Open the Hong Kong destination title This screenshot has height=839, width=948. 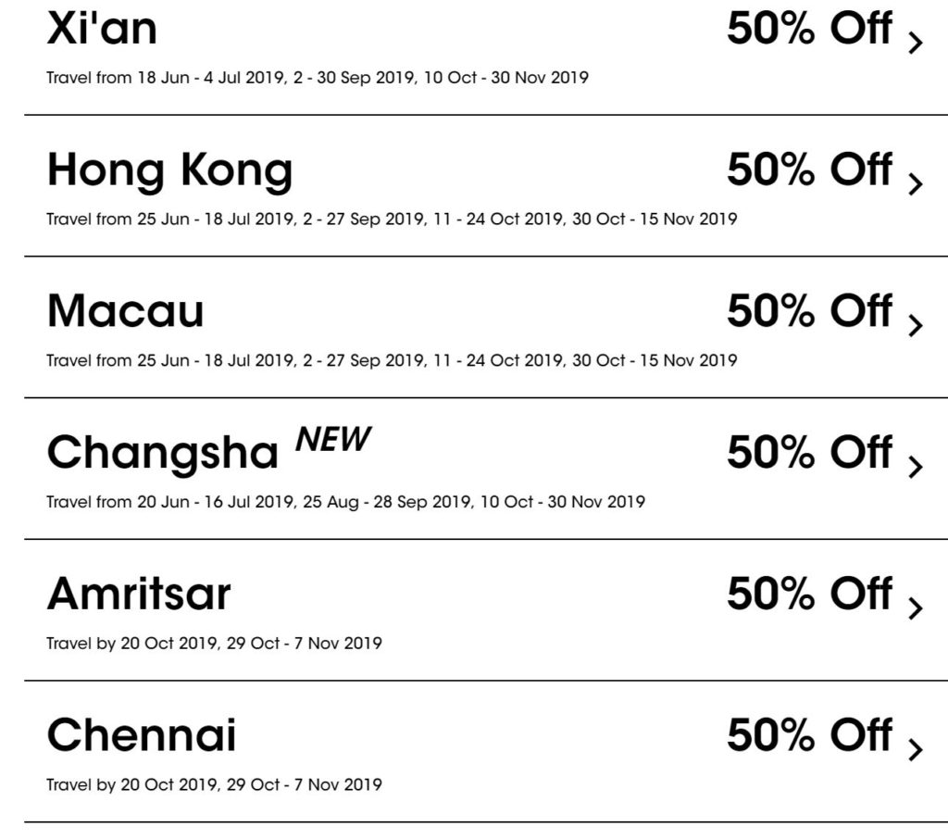169,170
